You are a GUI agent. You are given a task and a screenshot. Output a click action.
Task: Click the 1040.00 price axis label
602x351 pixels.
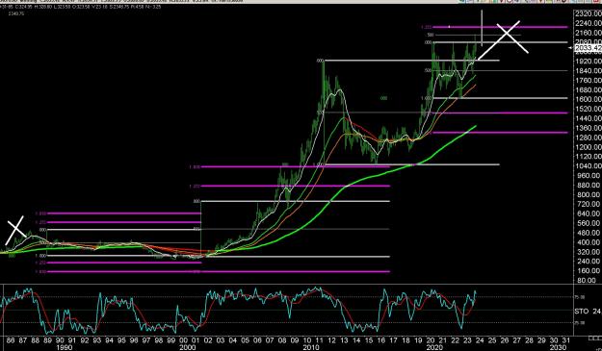click(x=589, y=166)
